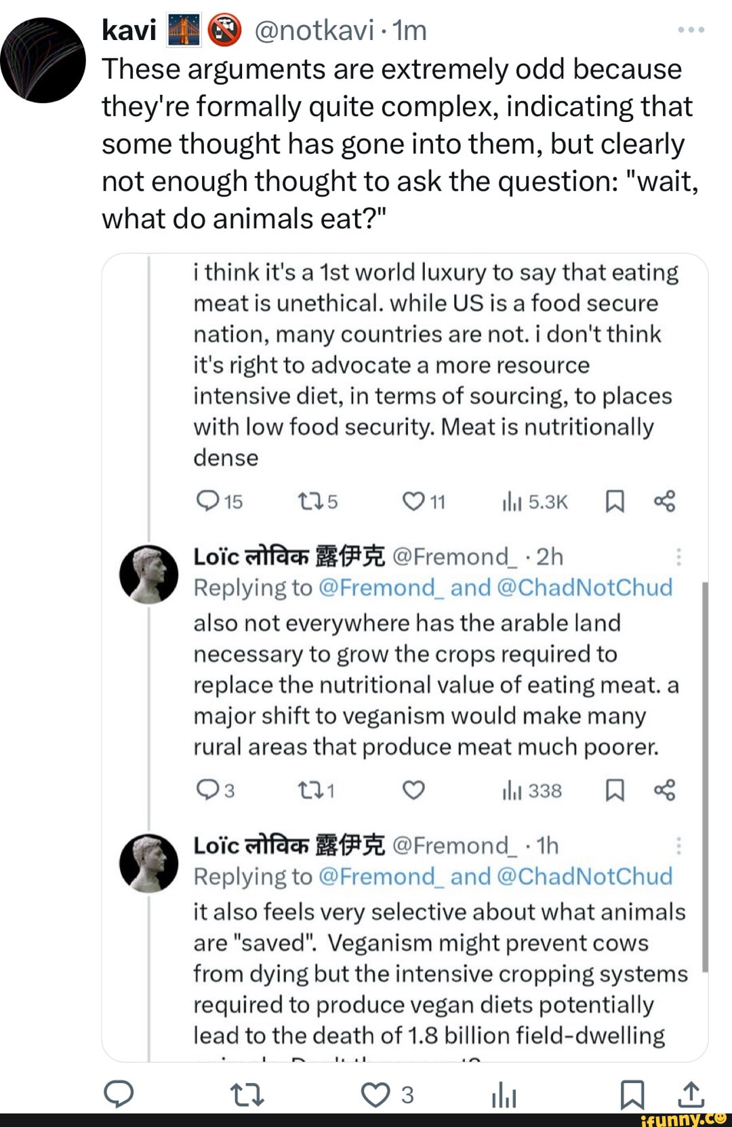Like kavi's tweet with 3 likes
Viewport: 732px width, 1127px height.
(375, 1094)
